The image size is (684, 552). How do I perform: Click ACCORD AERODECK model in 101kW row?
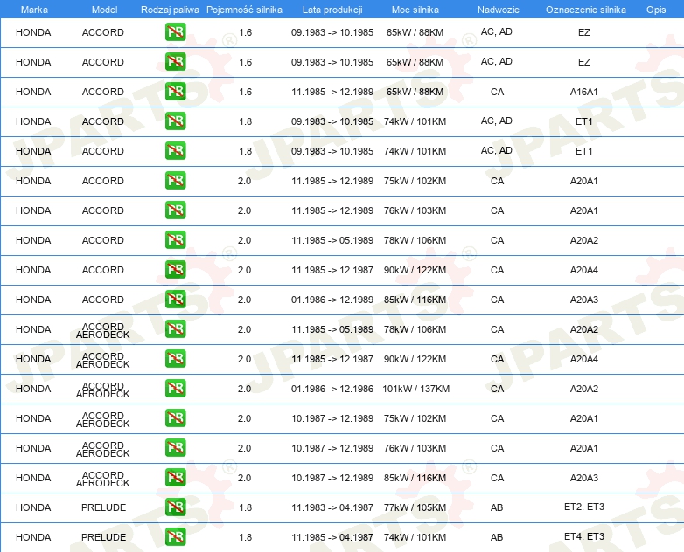pyautogui.click(x=103, y=390)
